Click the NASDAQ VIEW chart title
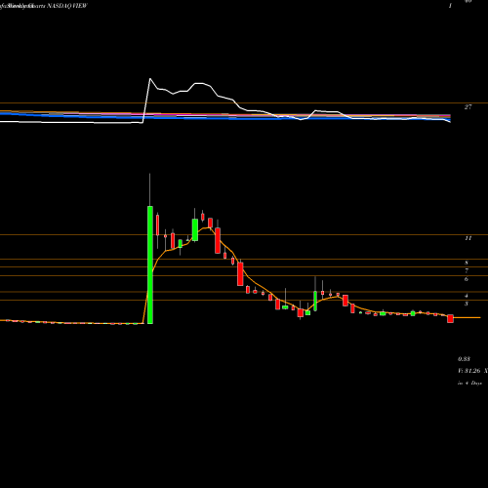Viewport: 488px width, 488px height. [67, 6]
